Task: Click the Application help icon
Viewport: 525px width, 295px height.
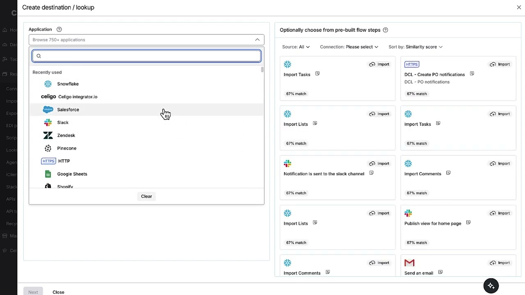Action: 59,29
